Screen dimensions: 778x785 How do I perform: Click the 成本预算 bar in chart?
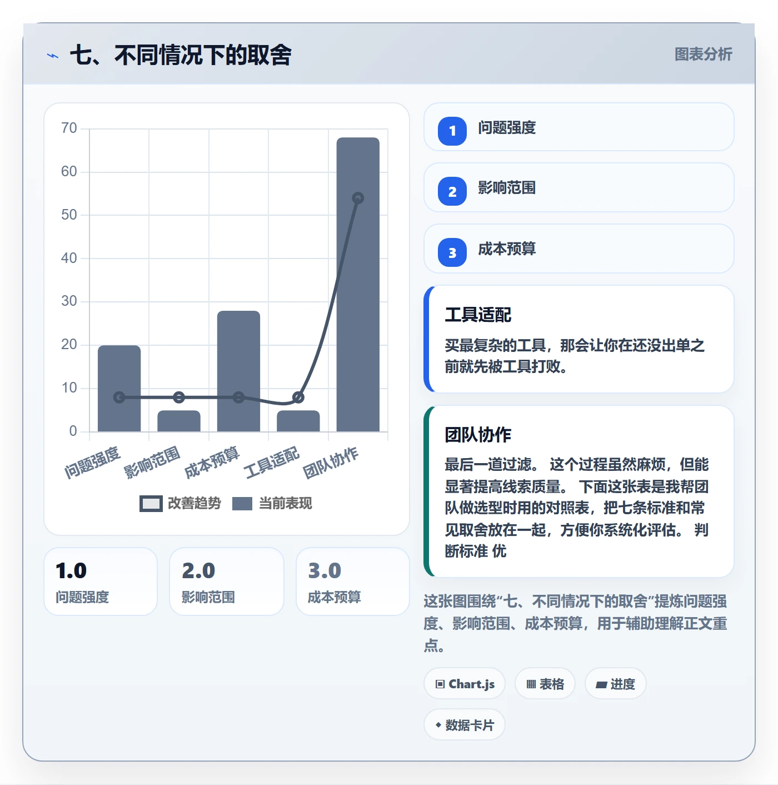point(238,371)
